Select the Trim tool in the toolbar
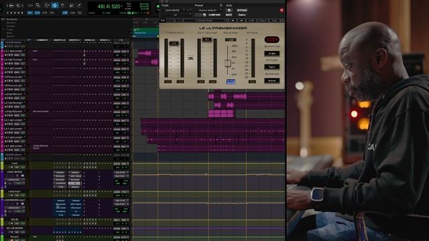Screen dimensions: 429x241 [x=47, y=5]
